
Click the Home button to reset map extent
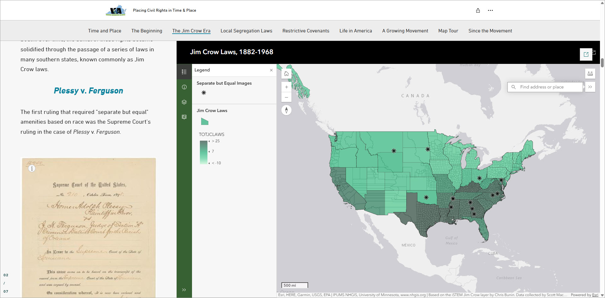286,73
